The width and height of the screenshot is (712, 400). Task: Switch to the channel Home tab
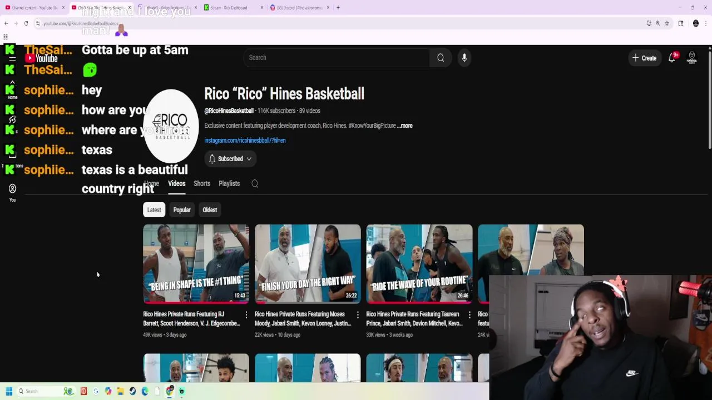pyautogui.click(x=151, y=184)
